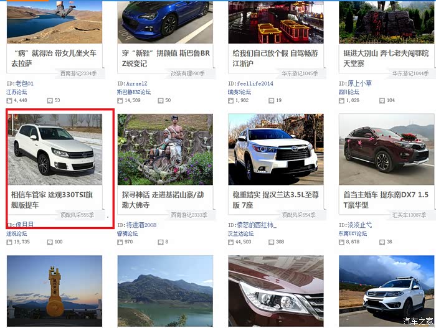Click views icon beside 19,735
Viewport: 436px width, 328px height.
(x=9, y=242)
